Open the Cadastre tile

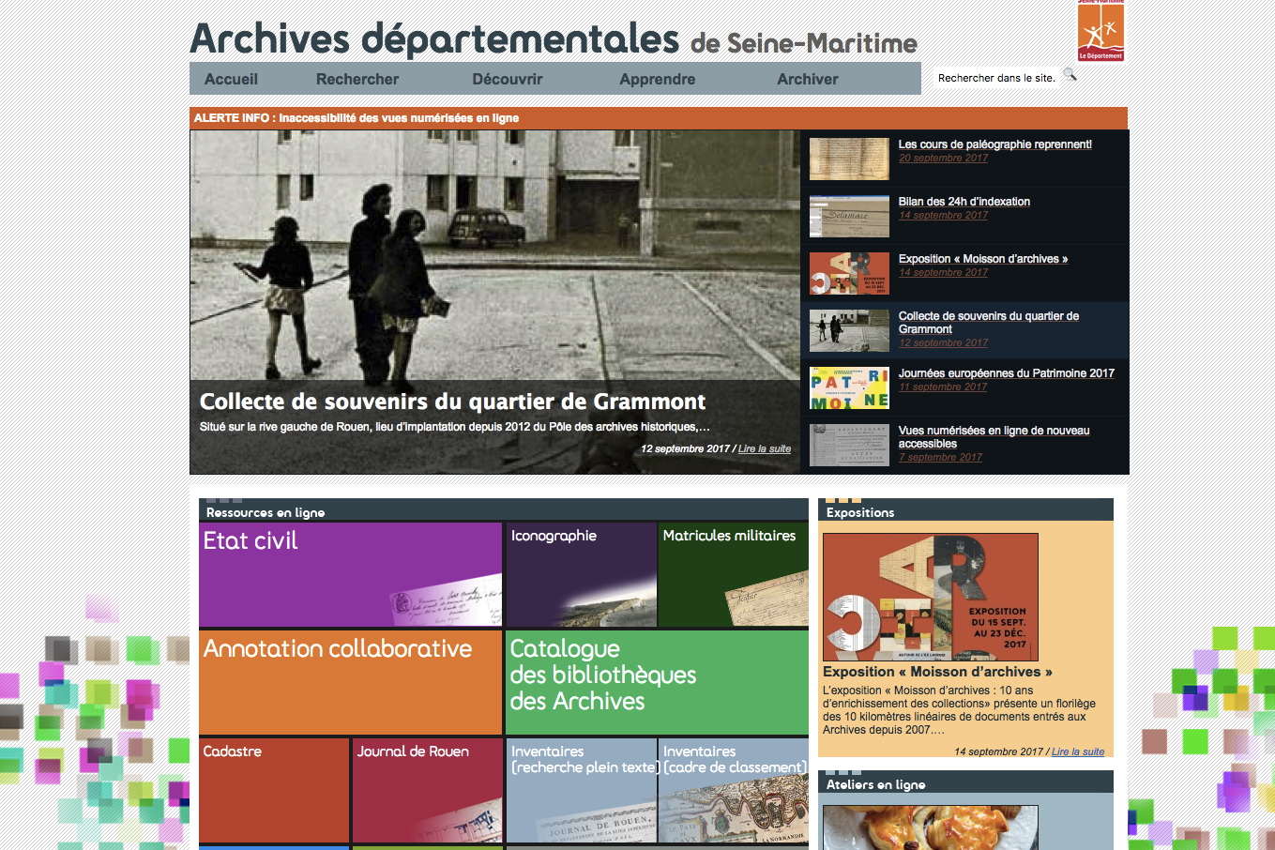[x=274, y=790]
